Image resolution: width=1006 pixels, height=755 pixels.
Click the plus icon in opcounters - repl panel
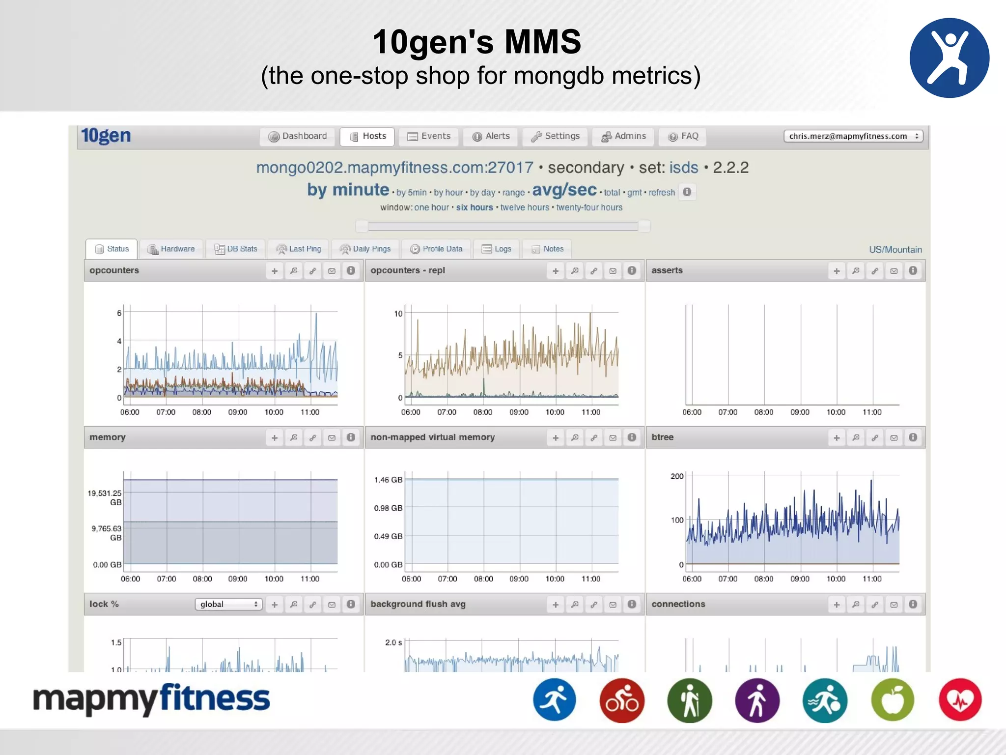(x=556, y=271)
